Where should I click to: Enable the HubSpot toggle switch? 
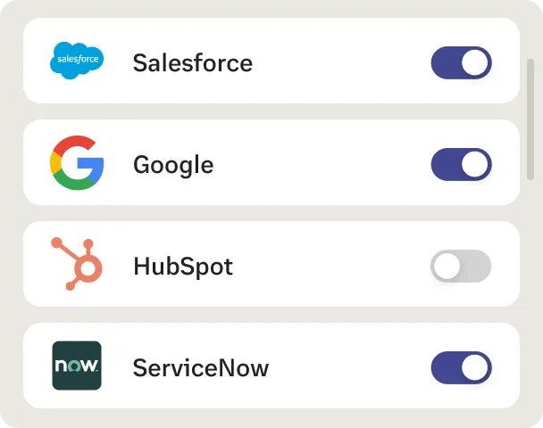(x=461, y=266)
